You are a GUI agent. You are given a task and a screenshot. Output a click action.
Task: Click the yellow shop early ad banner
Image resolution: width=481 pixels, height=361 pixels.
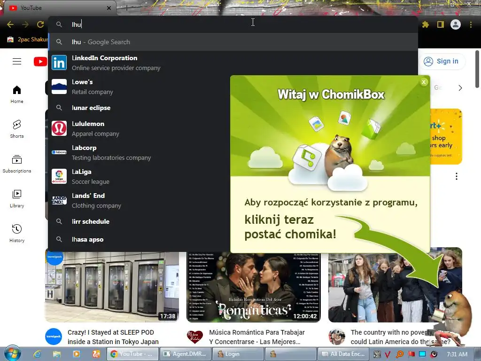tap(446, 136)
